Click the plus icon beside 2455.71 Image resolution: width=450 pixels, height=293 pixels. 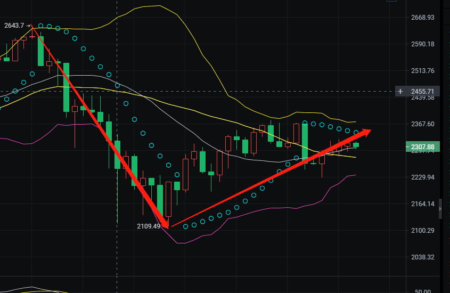400,92
